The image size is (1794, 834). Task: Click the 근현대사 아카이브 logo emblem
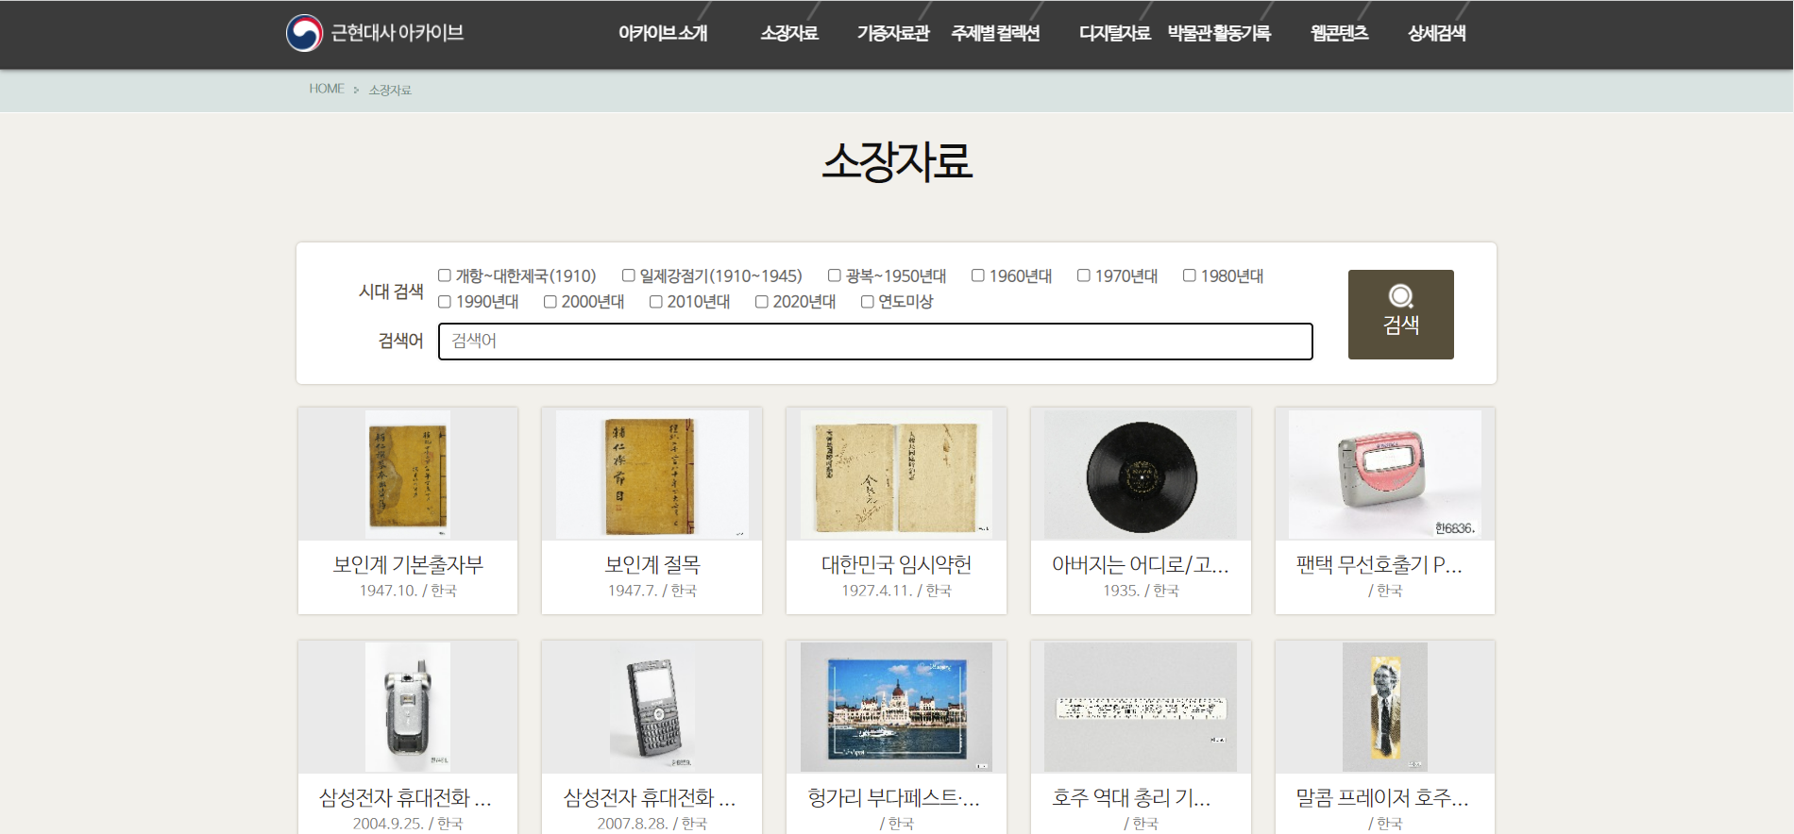click(304, 33)
